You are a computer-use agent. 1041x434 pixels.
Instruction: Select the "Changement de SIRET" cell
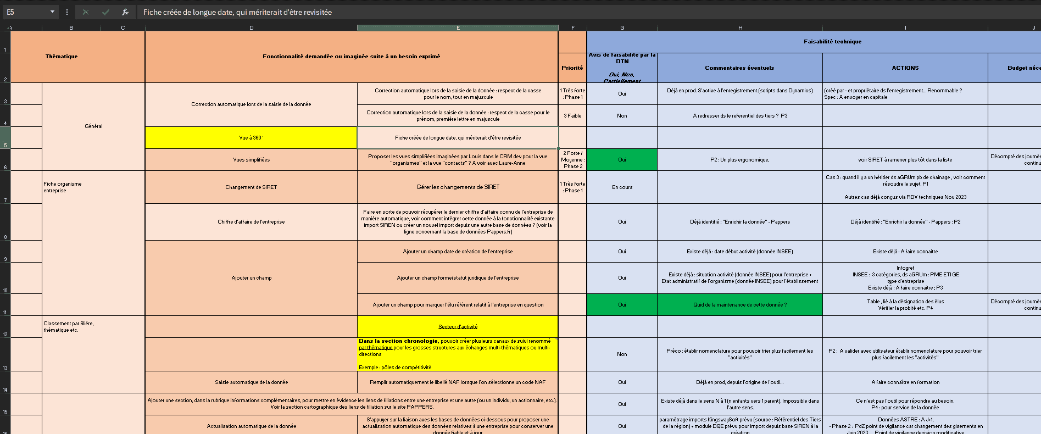[x=251, y=187]
